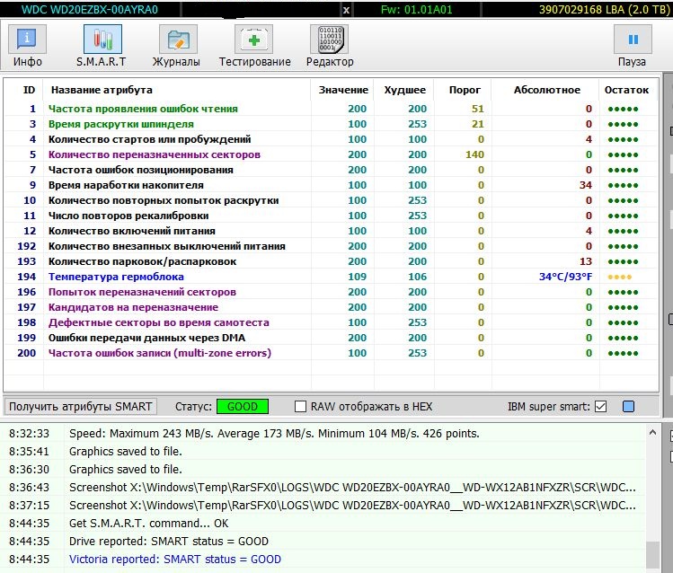This screenshot has height=573, width=673.
Task: Open the Редактор sector editor
Action: [329, 45]
